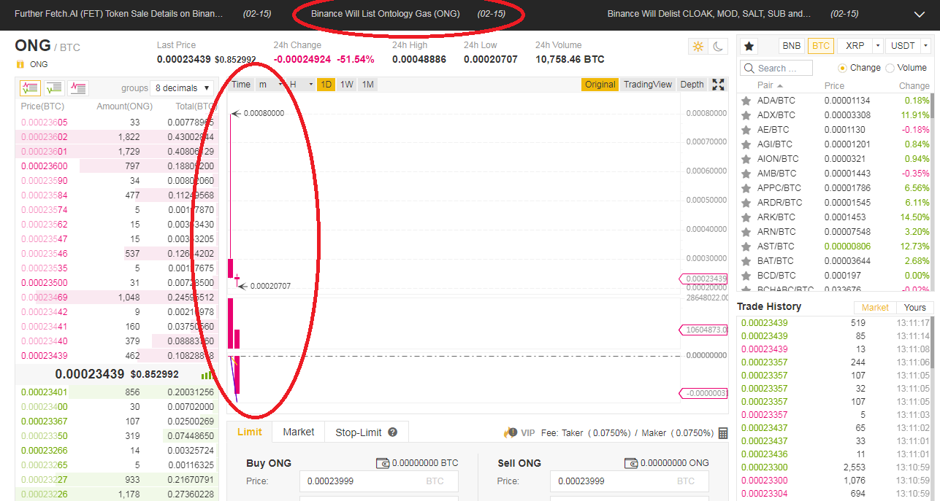Image resolution: width=940 pixels, height=501 pixels.
Task: Favorite the APPC/BTC pair star
Action: tap(746, 188)
